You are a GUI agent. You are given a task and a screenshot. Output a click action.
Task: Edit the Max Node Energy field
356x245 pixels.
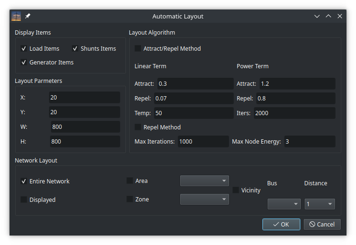coord(310,142)
